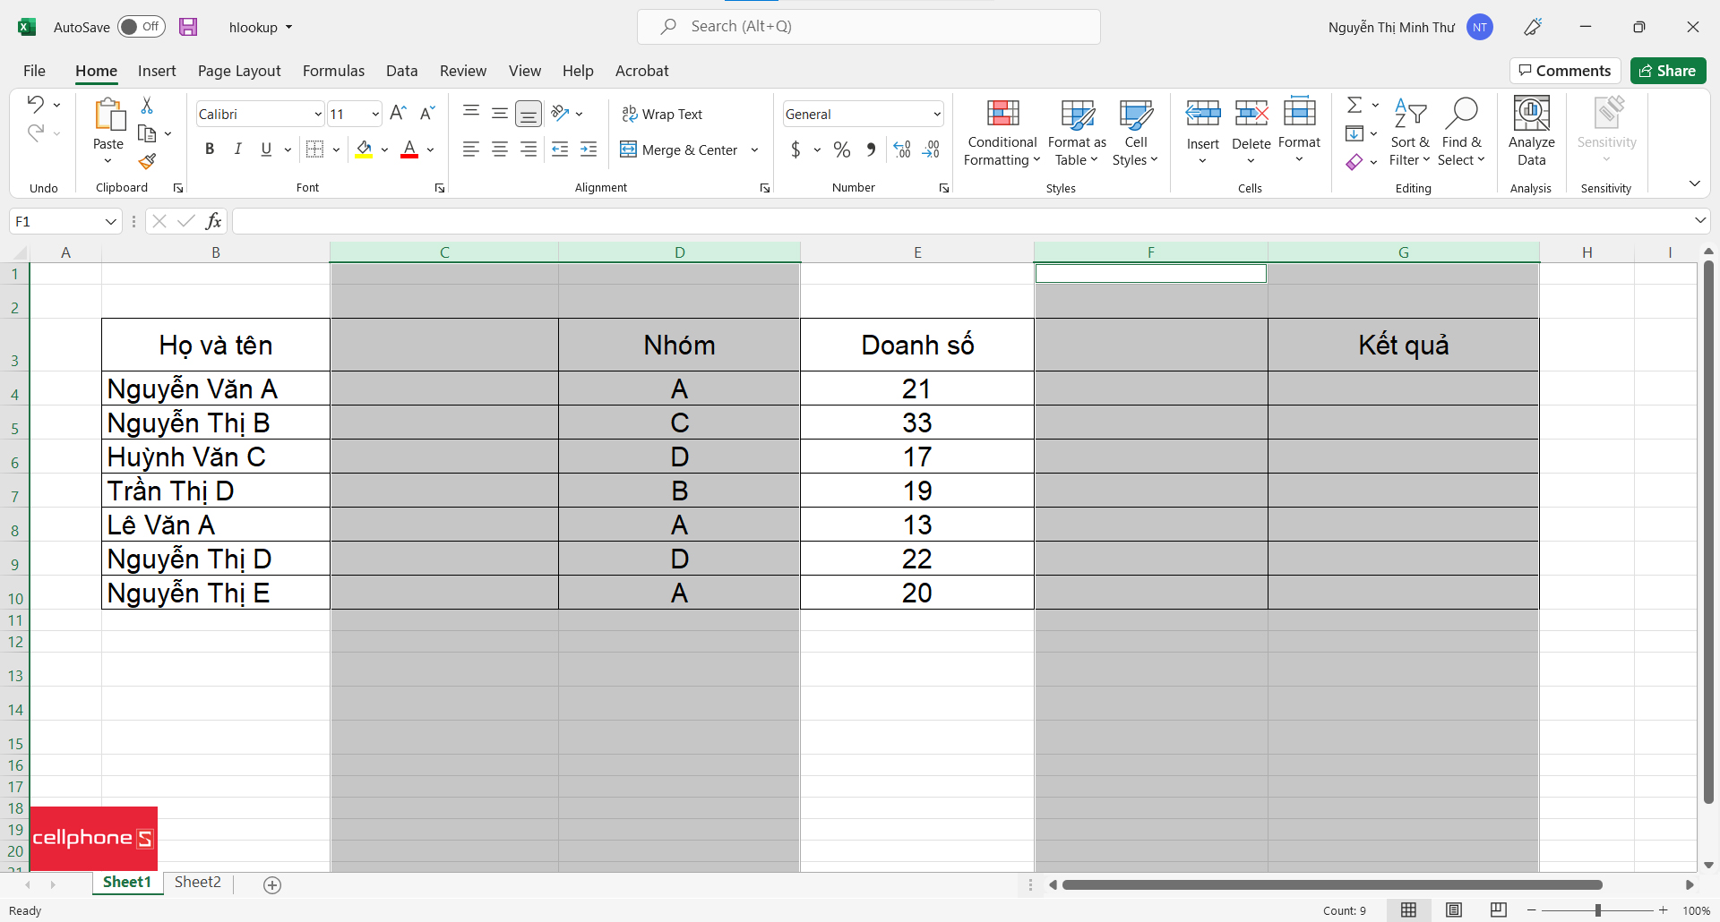The image size is (1720, 922).
Task: Collapse the ribbon with chevron
Action: point(1694,184)
